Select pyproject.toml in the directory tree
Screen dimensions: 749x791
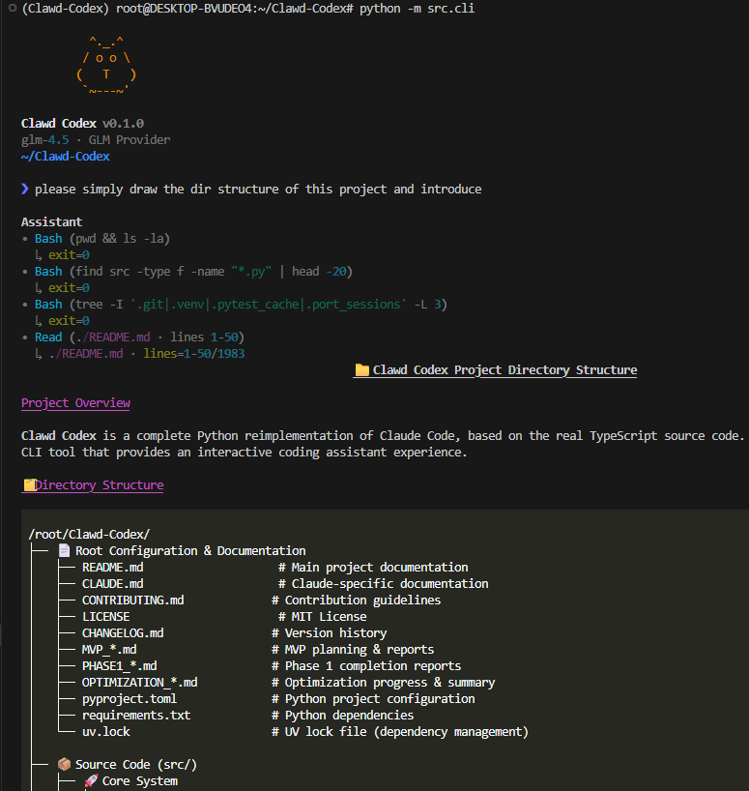(130, 699)
